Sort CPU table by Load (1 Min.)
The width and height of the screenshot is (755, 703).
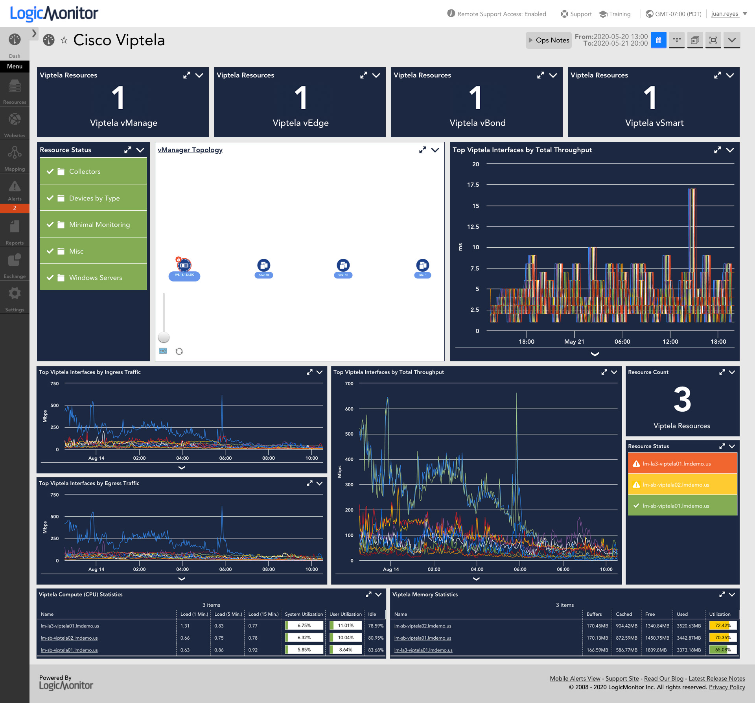coord(194,614)
